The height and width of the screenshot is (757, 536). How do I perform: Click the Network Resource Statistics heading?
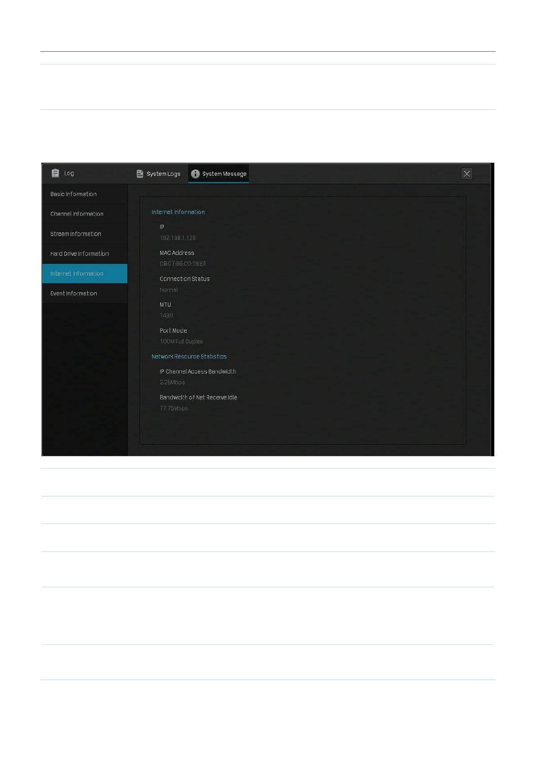point(189,356)
